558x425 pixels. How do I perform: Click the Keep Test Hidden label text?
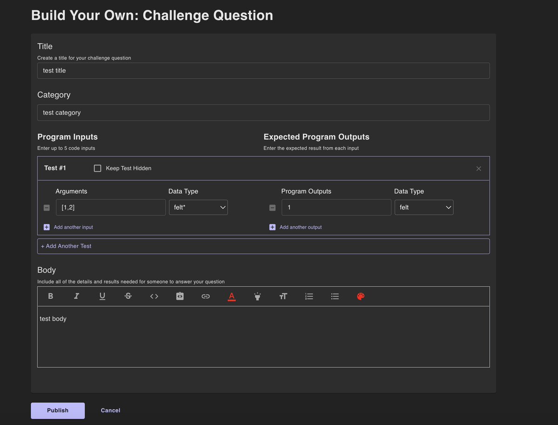tap(129, 168)
